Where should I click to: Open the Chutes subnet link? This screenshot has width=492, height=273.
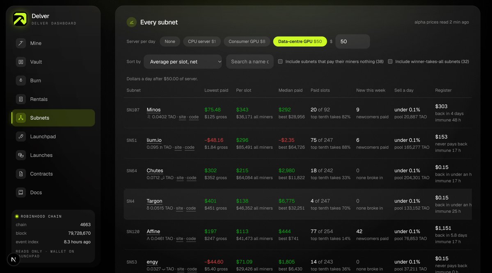155,171
